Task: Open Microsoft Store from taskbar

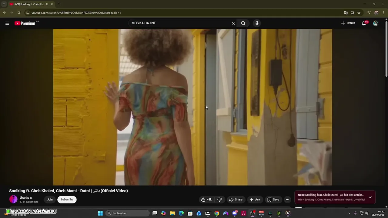Action: tap(190, 213)
